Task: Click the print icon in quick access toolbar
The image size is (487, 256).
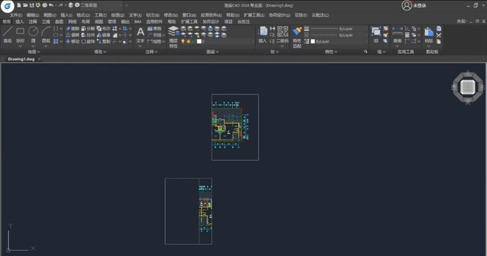Action: [45, 5]
